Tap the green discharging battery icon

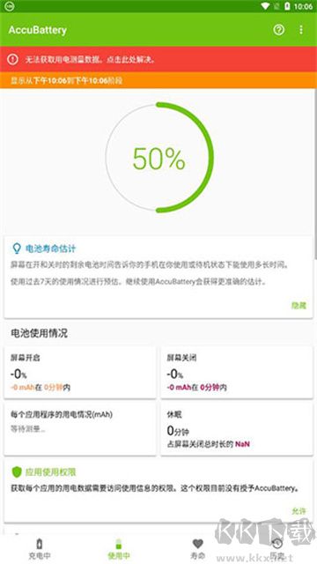tap(119, 544)
